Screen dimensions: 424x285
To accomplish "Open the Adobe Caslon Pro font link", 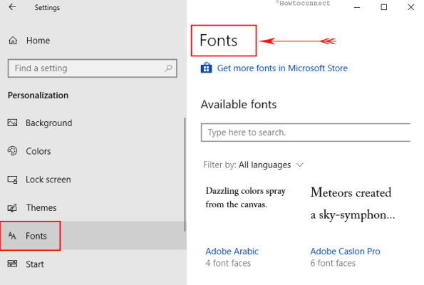I will tap(345, 252).
